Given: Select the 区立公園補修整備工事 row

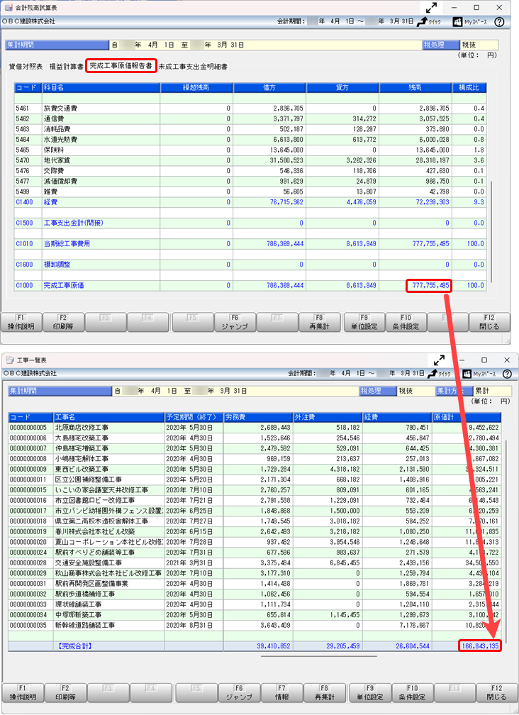Looking at the screenshot, I should click(255, 480).
